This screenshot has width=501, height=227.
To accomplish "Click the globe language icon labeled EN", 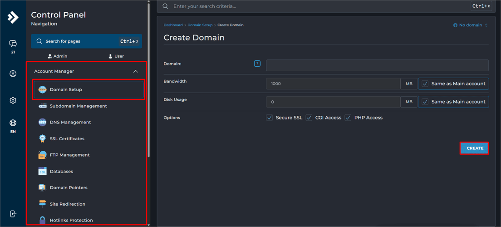I will pyautogui.click(x=13, y=123).
